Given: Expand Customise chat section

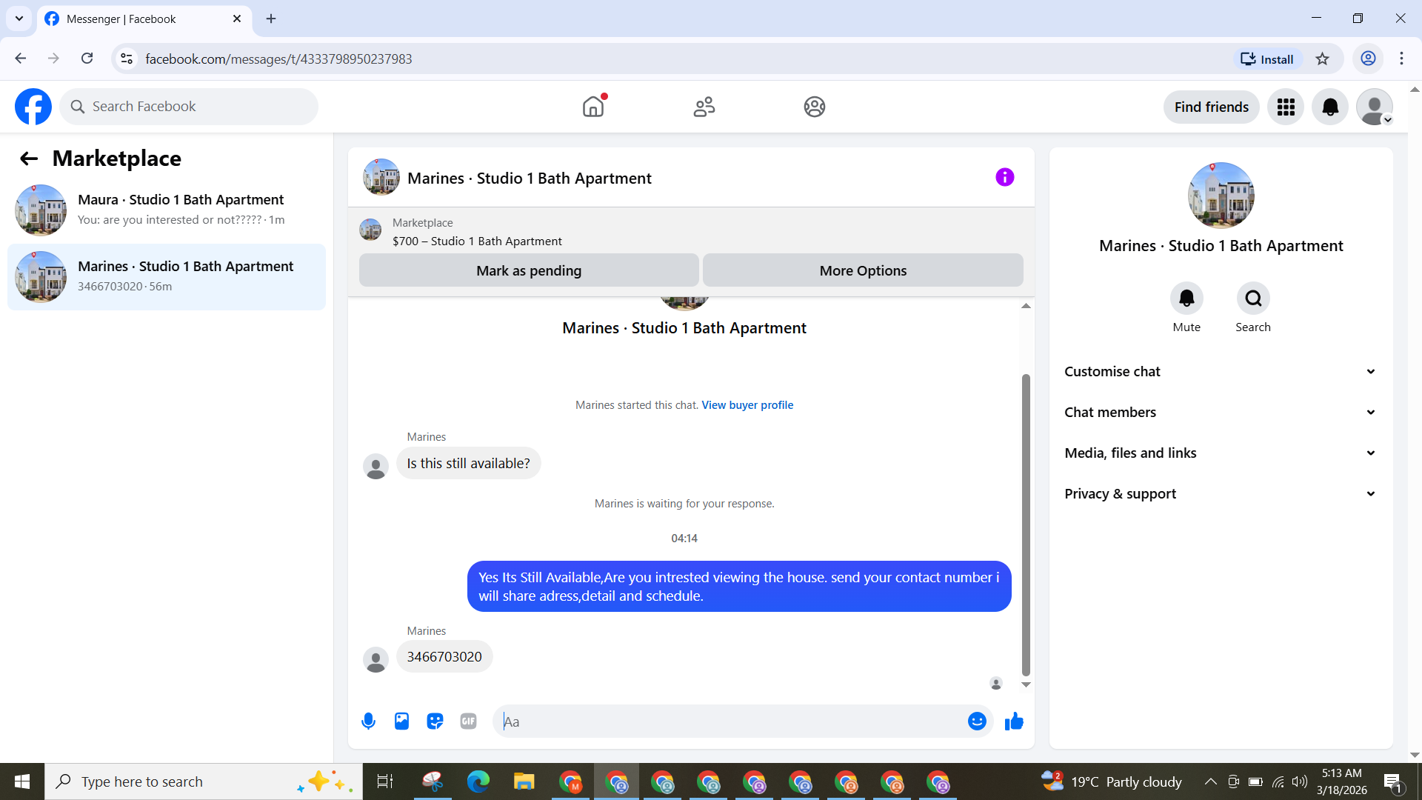Looking at the screenshot, I should click(1221, 371).
